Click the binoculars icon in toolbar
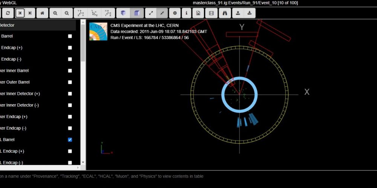The width and height of the screenshot is (377, 188). pos(225,13)
